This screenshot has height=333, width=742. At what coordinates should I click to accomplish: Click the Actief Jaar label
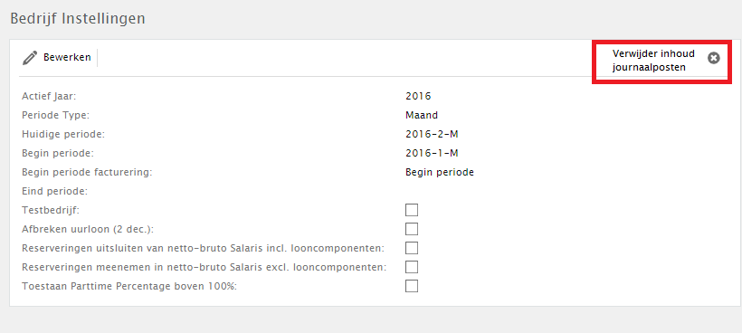(x=49, y=96)
